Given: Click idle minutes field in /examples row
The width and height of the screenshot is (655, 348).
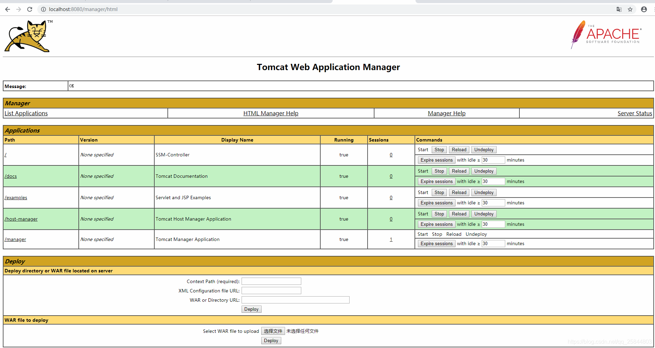Looking at the screenshot, I should click(493, 203).
